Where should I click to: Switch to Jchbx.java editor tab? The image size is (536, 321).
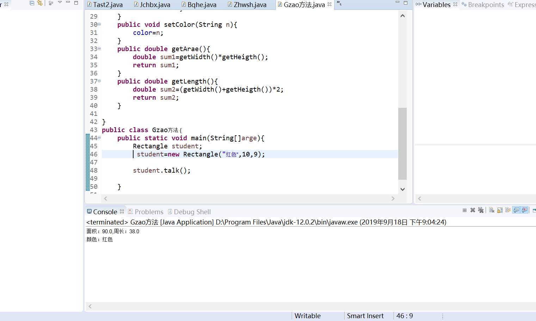152,5
